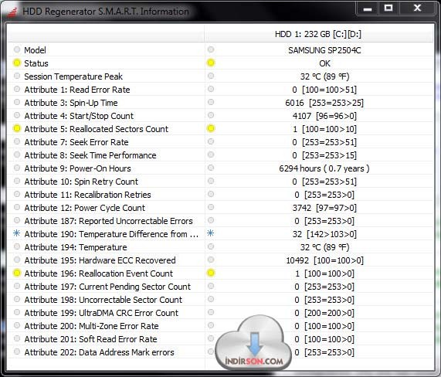441x377 pixels.
Task: Click gray dot left of Attribute 10: Spin Retry Count
Action: (17, 181)
